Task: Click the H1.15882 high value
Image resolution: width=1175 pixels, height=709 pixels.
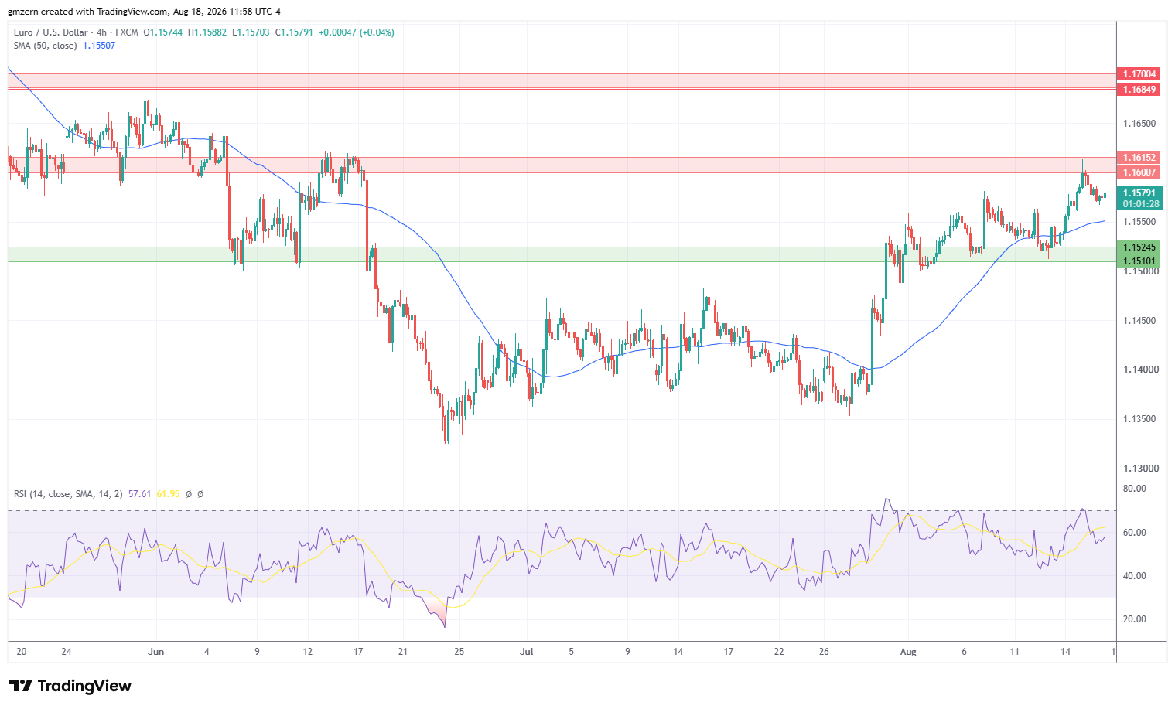Action: click(207, 32)
